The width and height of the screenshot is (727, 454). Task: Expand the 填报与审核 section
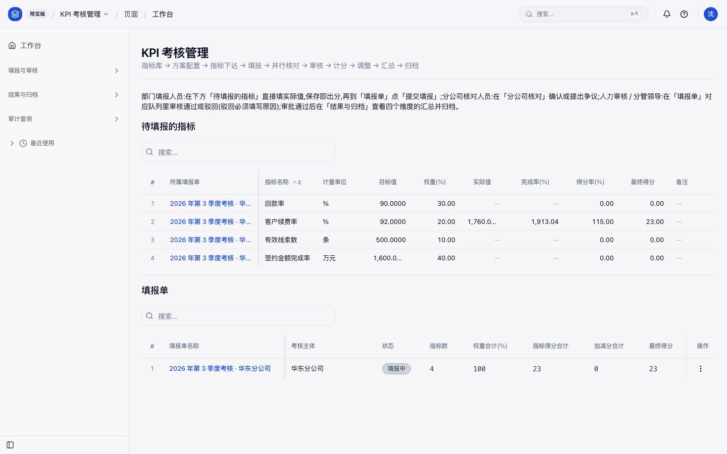64,71
